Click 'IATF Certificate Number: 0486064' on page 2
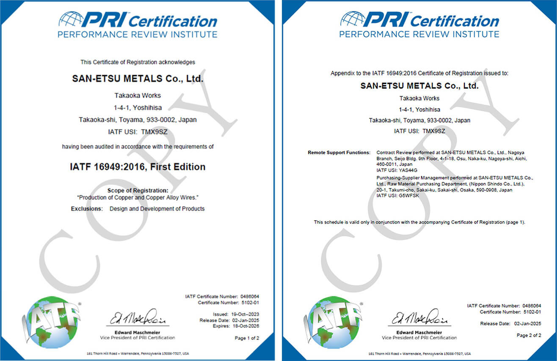Viewport: 557px width, 361px height. click(504, 306)
